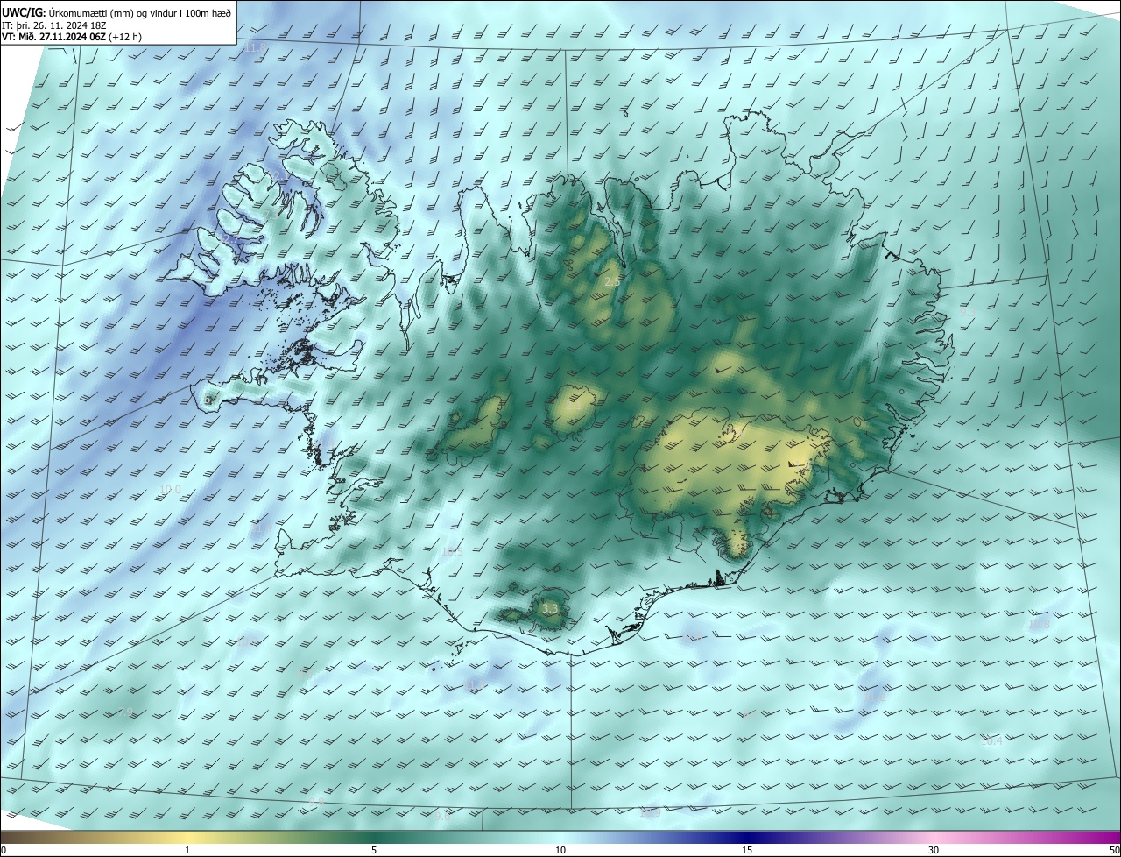Click the '1' tick on the color scale
This screenshot has height=857, width=1121.
(187, 850)
